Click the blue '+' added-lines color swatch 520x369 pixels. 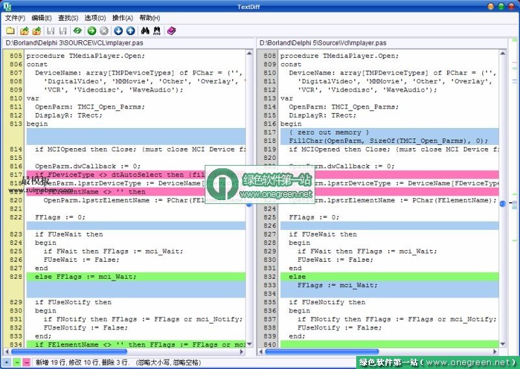click(6, 363)
